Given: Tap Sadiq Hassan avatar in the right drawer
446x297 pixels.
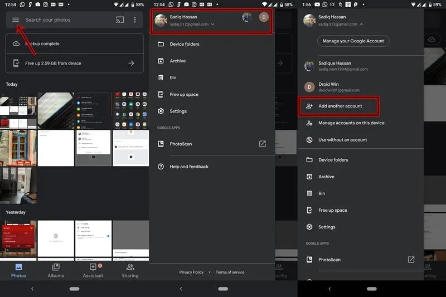Looking at the screenshot, I should click(x=309, y=20).
